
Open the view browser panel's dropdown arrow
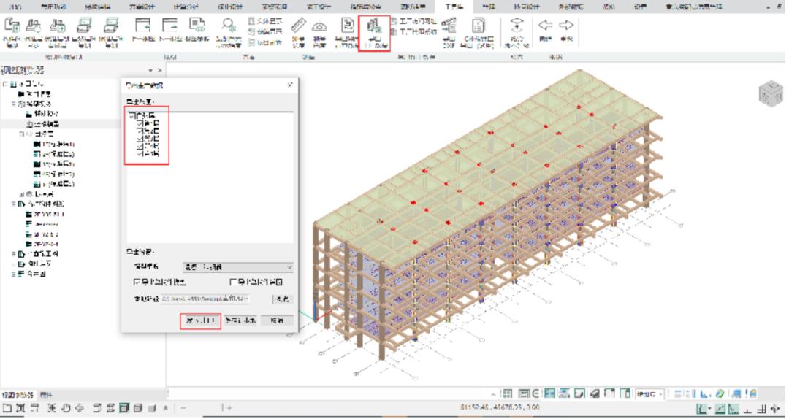[150, 71]
